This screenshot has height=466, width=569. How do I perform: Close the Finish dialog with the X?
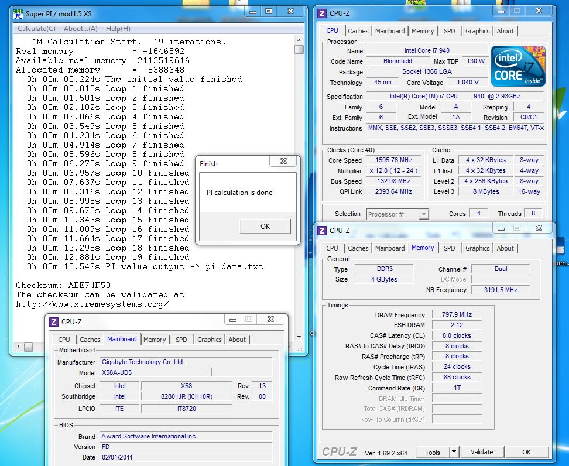[x=284, y=161]
